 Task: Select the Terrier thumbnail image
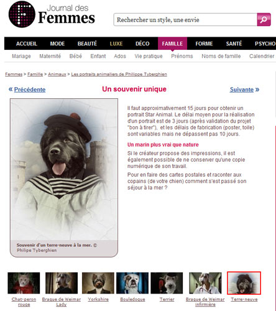coord(167,283)
